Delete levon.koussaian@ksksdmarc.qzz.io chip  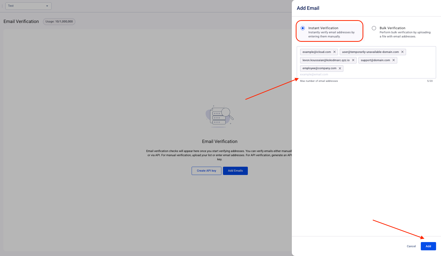[x=353, y=60]
